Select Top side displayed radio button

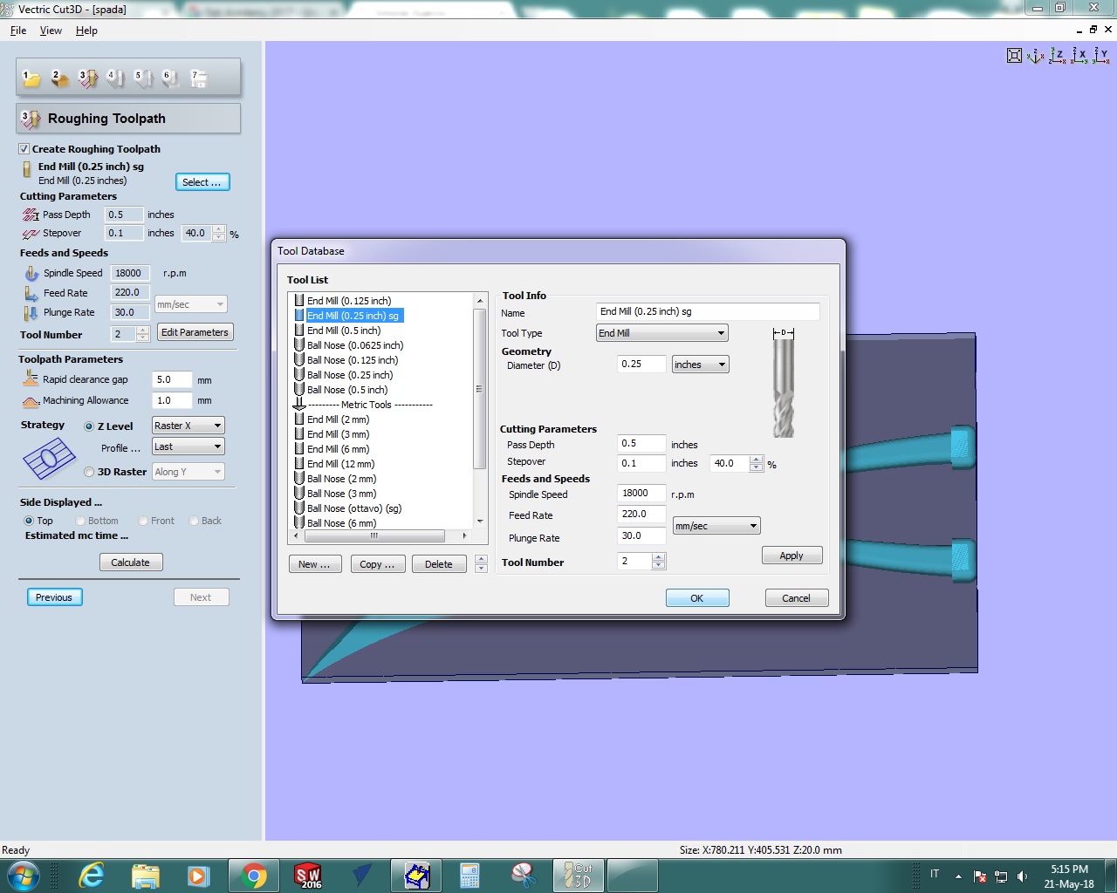29,521
